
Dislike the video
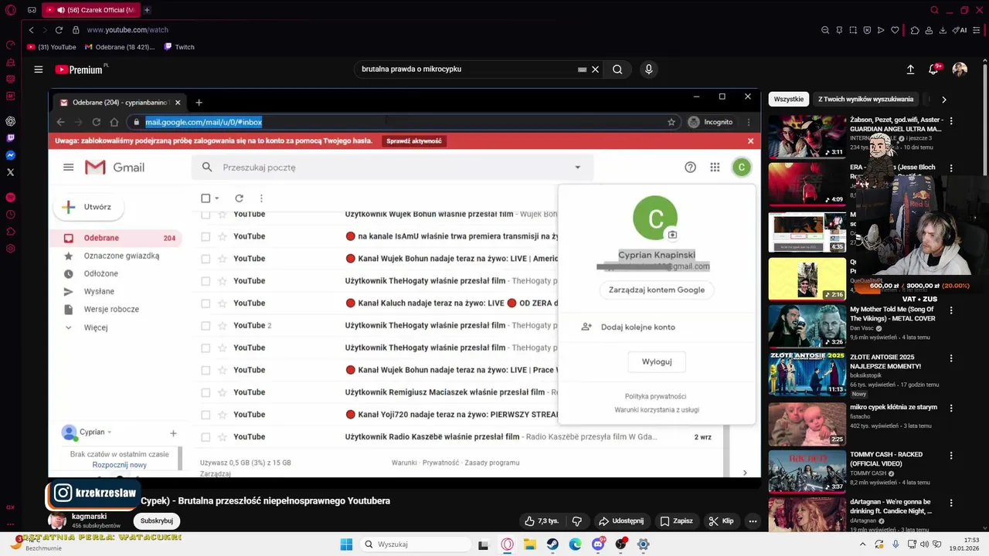click(576, 521)
